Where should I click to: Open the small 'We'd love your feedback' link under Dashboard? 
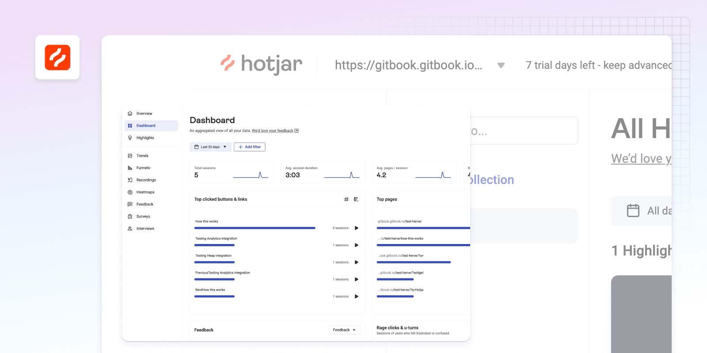pyautogui.click(x=273, y=131)
